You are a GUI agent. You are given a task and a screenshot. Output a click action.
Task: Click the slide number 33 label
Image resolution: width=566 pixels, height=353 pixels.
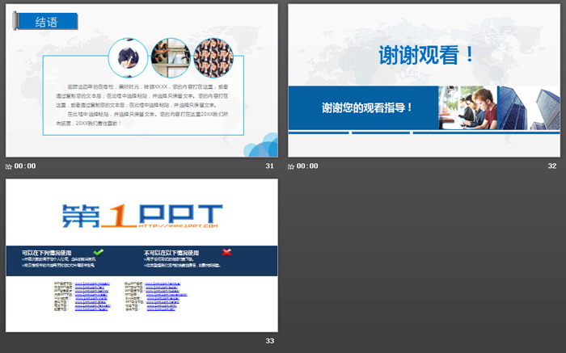point(269,341)
